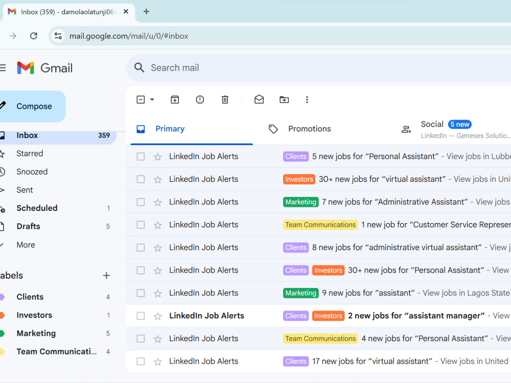This screenshot has width=511, height=383.
Task: Click the Gmail logo
Action: pos(44,68)
